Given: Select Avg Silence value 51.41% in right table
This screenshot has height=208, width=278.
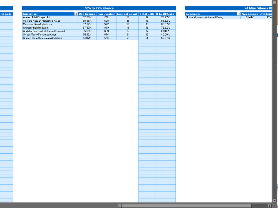Looking at the screenshot, I should click(x=250, y=17).
